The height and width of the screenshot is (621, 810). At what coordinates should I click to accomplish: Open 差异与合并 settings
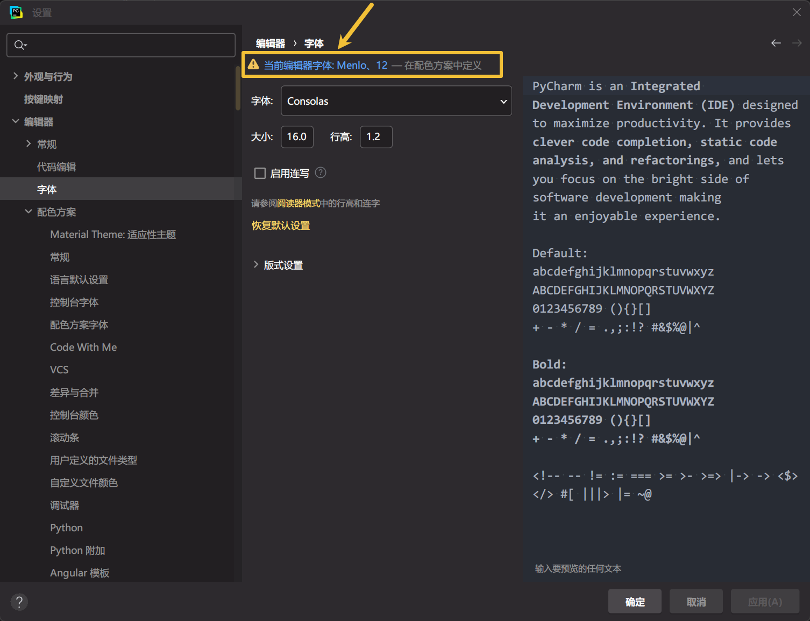pyautogui.click(x=74, y=393)
